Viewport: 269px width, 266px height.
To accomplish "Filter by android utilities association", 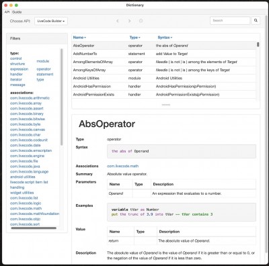I will point(23,177).
